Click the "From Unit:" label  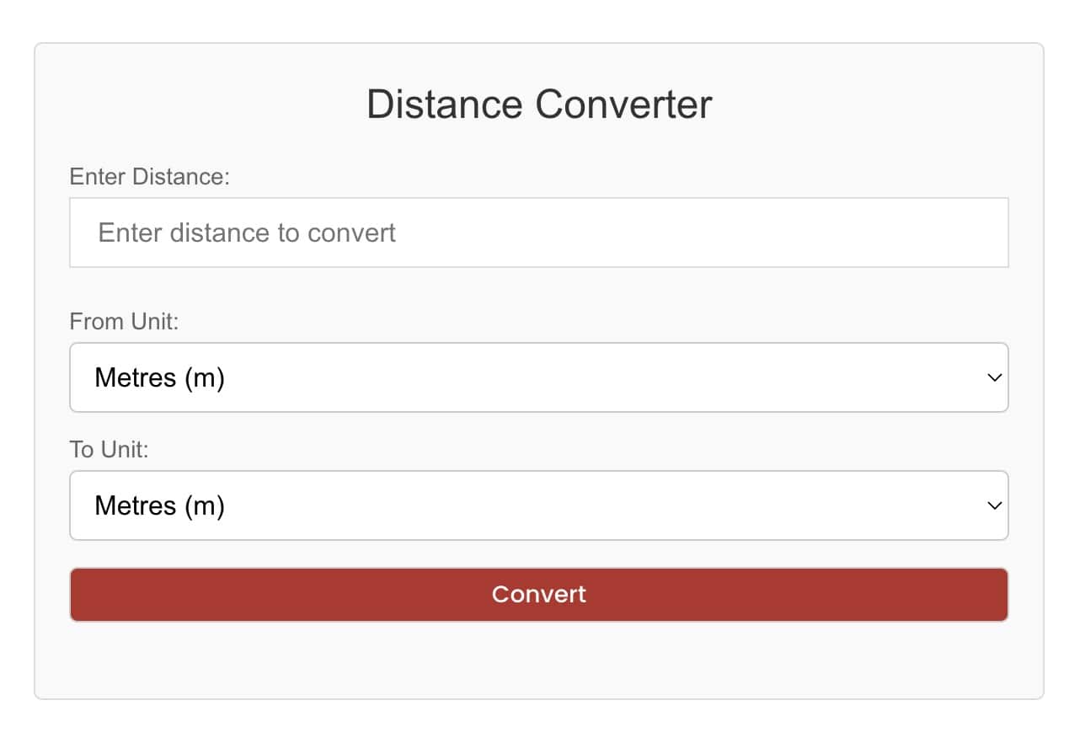click(x=124, y=322)
